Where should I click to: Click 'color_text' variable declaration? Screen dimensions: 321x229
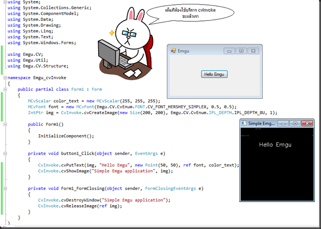66,101
